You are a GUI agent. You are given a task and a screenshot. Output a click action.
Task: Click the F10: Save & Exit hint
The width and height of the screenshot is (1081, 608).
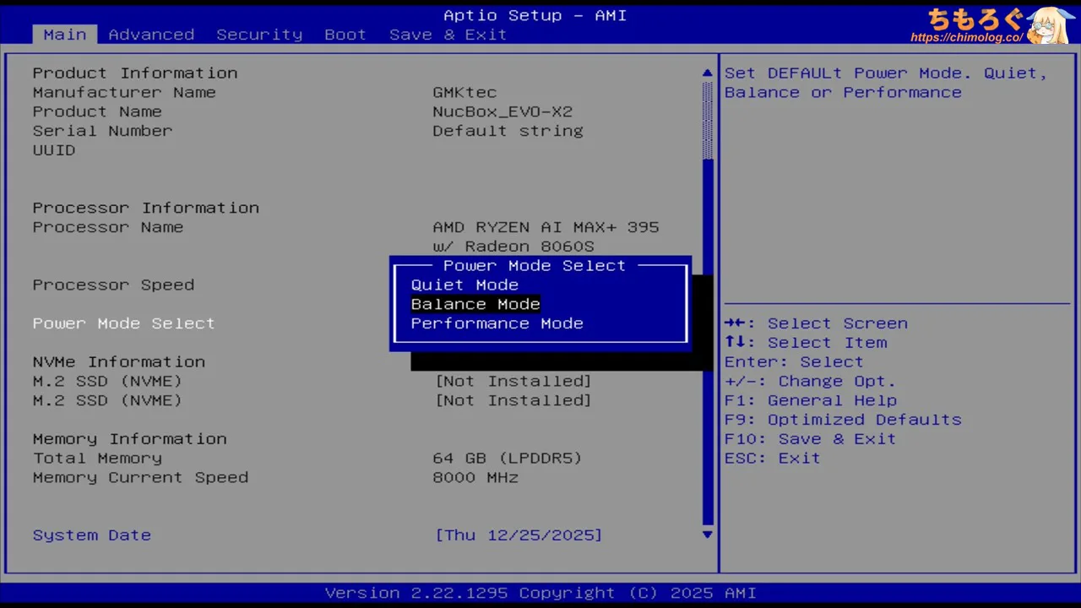point(810,439)
